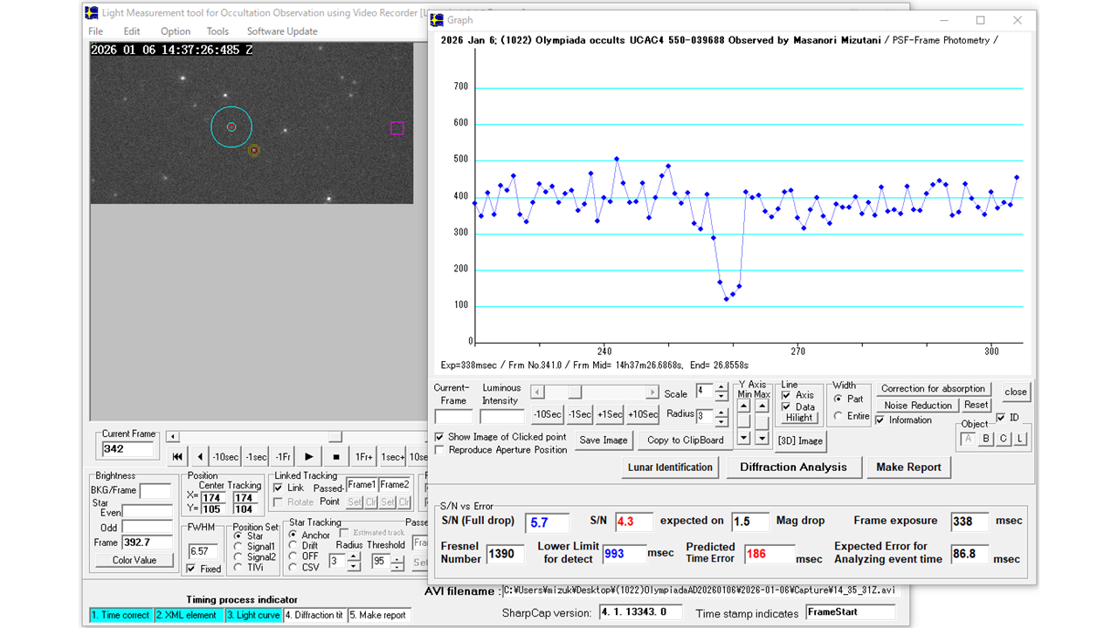Screen dimensions: 1118x628
Task: Step back one frame with -1Fr
Action: (283, 456)
